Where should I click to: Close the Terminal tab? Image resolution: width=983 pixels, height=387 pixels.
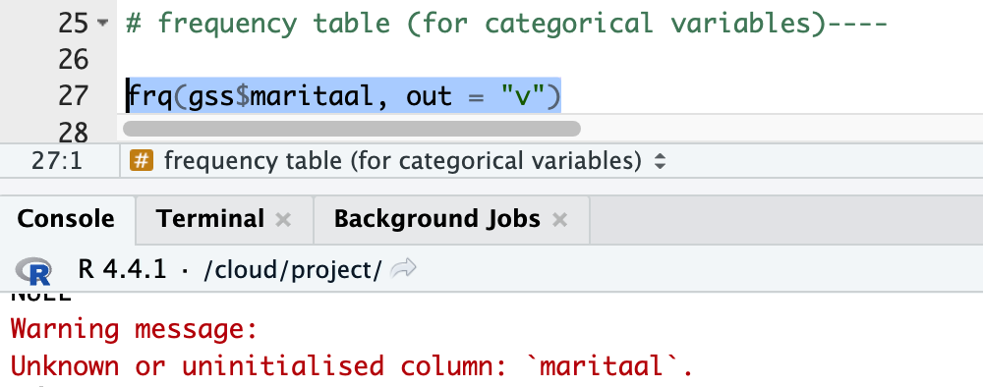(283, 220)
